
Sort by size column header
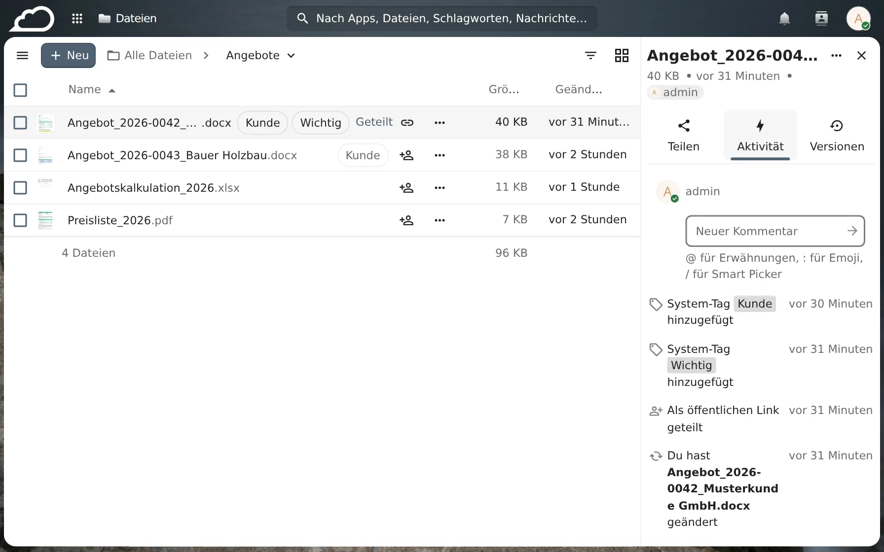tap(504, 90)
